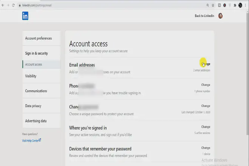Click the red round extension icon
The image size is (249, 166).
(x=224, y=5)
